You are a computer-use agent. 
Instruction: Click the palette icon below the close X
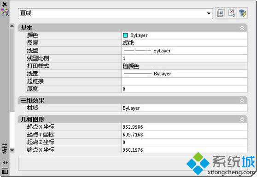[5, 12]
